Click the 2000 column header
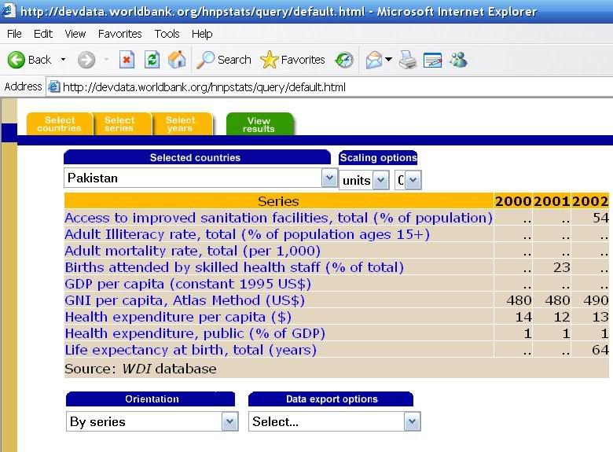The image size is (613, 452). [x=513, y=201]
